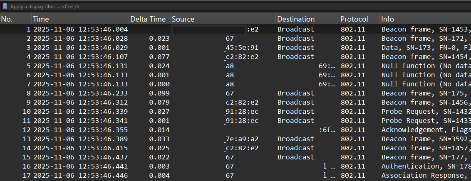Select packet 15 Beacon frame SN=177
The image size is (471, 181).
point(235,157)
